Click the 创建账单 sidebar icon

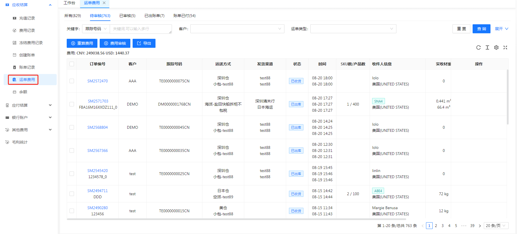[x=15, y=55]
